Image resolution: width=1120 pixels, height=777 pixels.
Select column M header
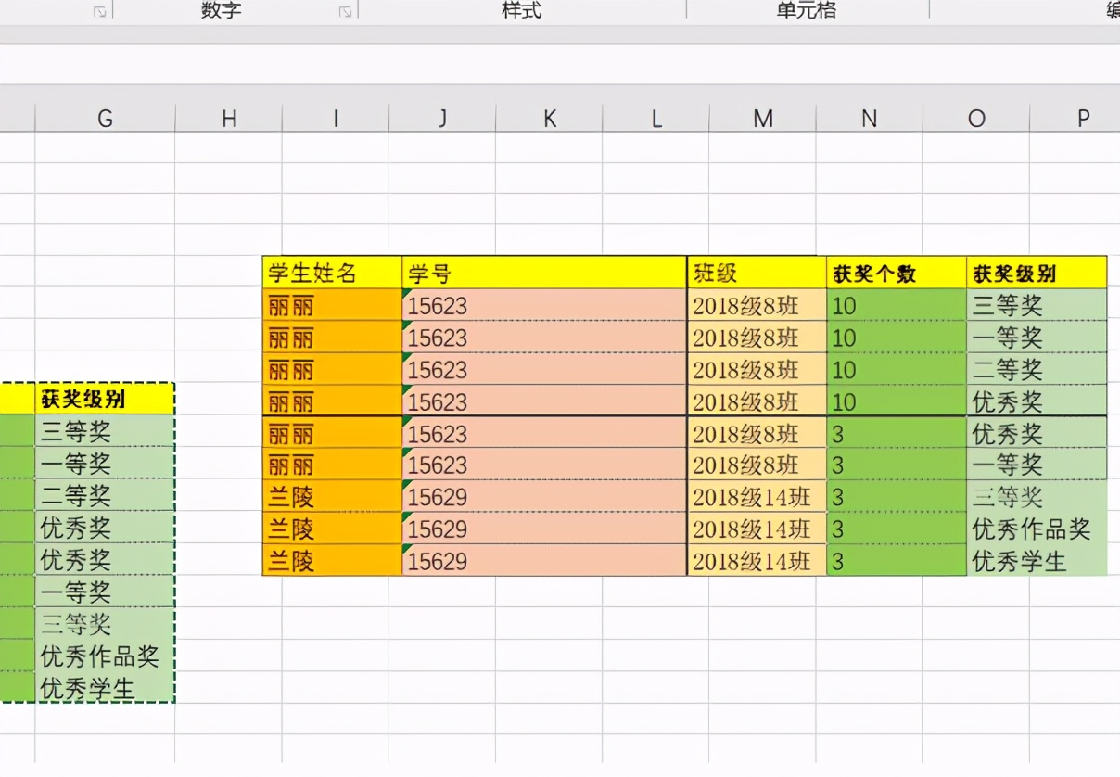coord(762,118)
